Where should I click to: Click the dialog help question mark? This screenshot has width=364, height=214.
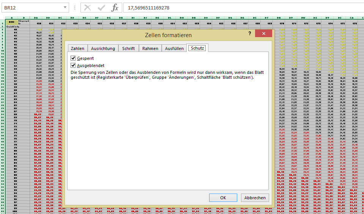pyautogui.click(x=249, y=34)
